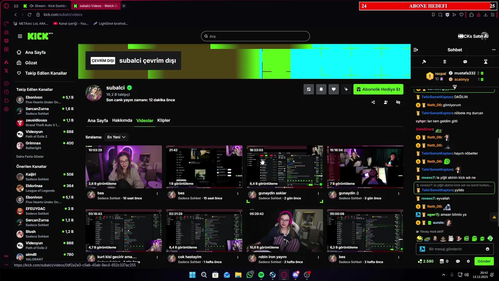Image resolution: width=499 pixels, height=281 pixels.
Task: Open the Kick hamburger menu
Action: pyautogui.click(x=20, y=36)
